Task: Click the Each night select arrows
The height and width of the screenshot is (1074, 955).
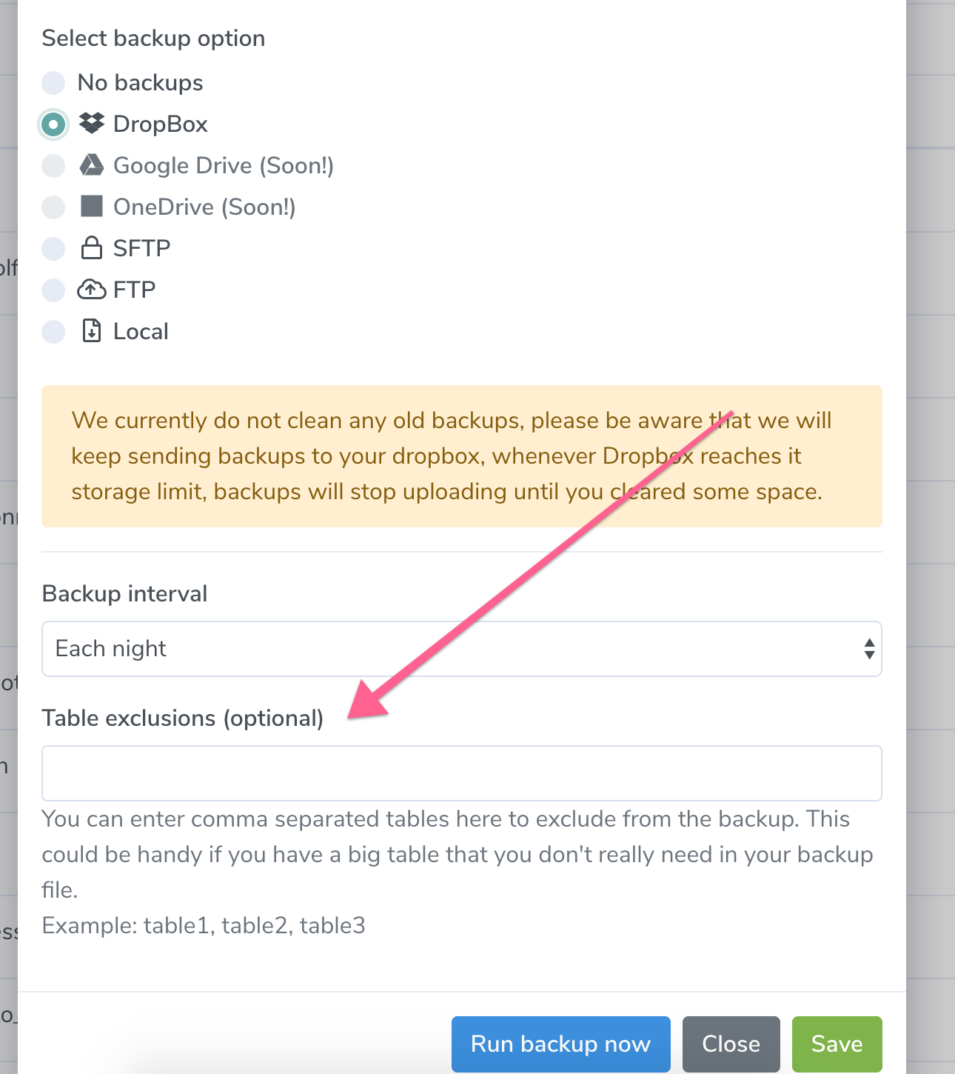Action: click(869, 649)
